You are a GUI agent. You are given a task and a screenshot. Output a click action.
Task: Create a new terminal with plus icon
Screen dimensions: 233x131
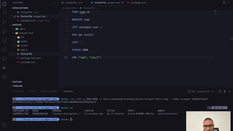coord(213,91)
